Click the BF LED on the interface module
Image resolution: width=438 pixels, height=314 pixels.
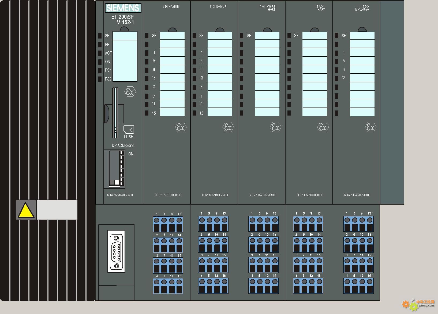click(x=100, y=44)
